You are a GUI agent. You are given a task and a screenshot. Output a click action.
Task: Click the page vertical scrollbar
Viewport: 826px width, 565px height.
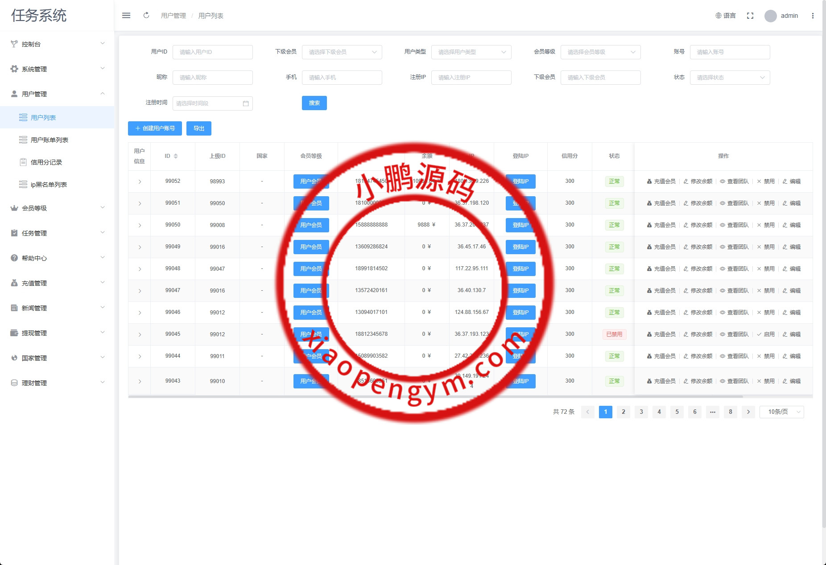pos(824,263)
